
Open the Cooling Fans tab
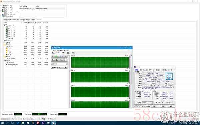(x=15, y=19)
